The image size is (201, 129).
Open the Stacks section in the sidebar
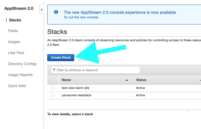[x=15, y=20]
